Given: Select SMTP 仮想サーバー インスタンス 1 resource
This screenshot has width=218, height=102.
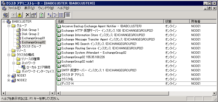Looking at the screenshot, I should (x=99, y=70).
